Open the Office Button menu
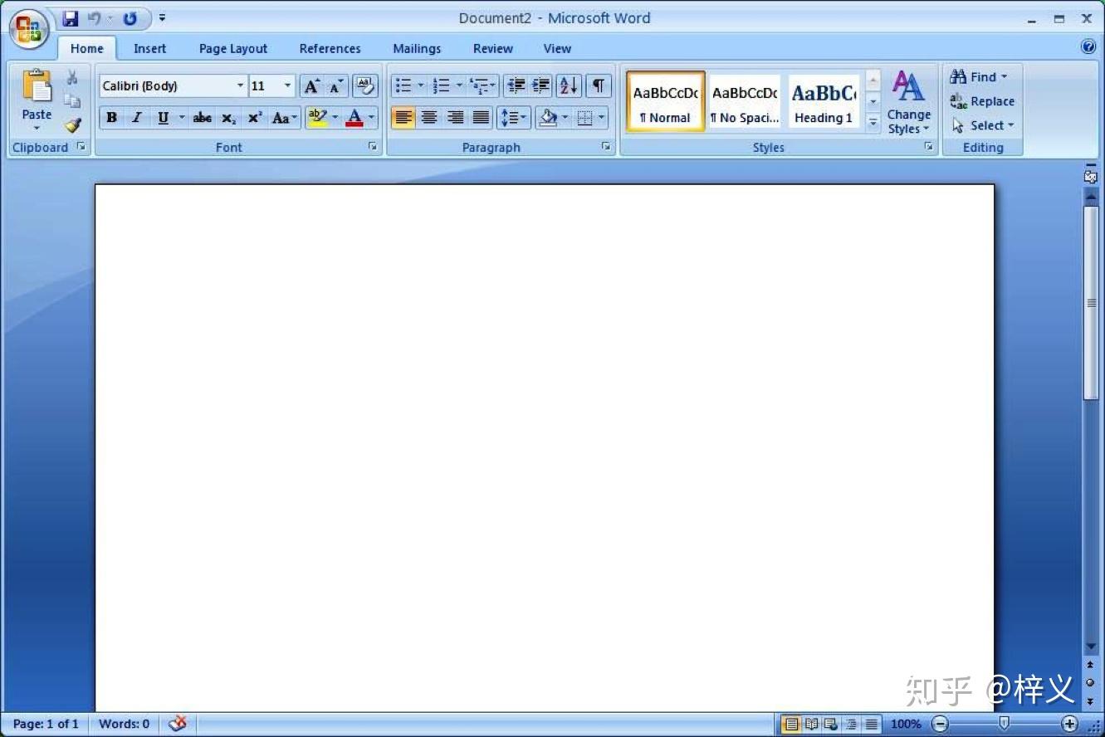The width and height of the screenshot is (1105, 737). (29, 28)
